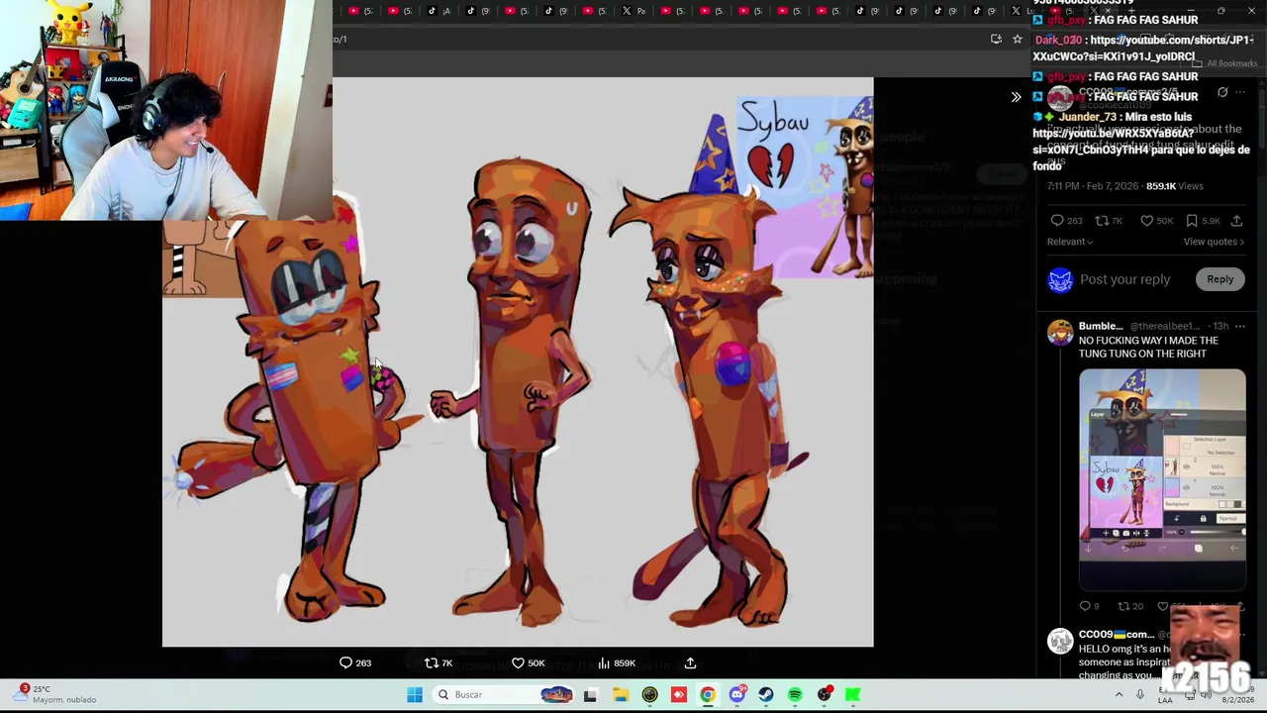Open @therealbee1 handle link

coord(1164,326)
